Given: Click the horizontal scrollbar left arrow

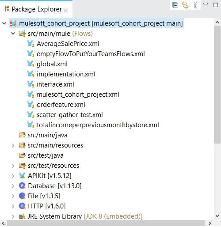Looking at the screenshot, I should click(x=3, y=223).
